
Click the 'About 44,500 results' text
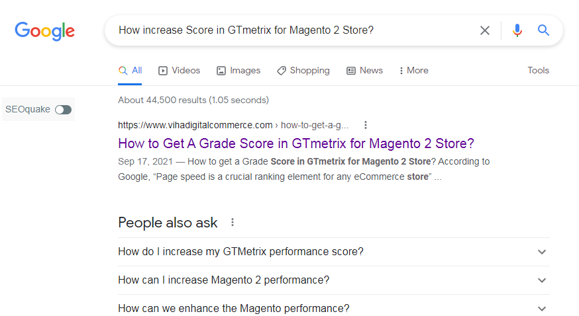[193, 100]
